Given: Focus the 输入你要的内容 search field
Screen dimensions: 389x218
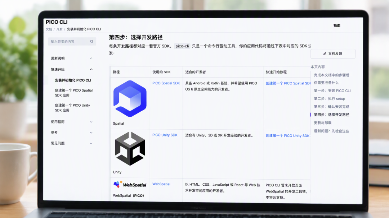Looking at the screenshot, I should click(x=72, y=42).
